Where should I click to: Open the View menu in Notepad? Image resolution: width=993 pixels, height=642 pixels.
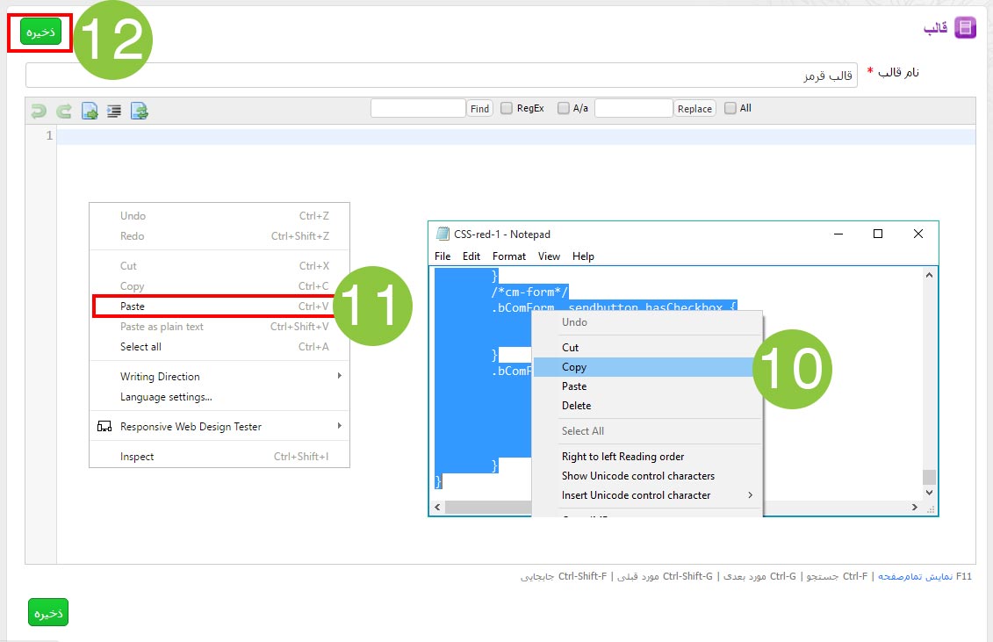549,256
